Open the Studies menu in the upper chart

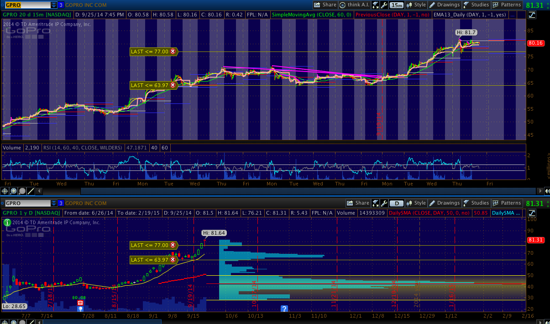[477, 5]
